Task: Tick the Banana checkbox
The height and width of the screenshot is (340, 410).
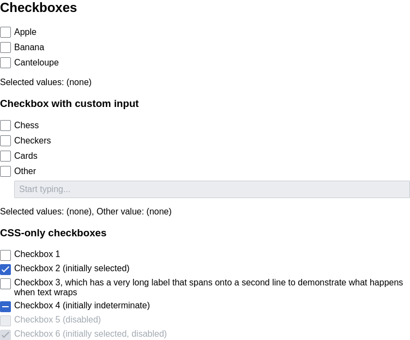Action: pos(5,47)
